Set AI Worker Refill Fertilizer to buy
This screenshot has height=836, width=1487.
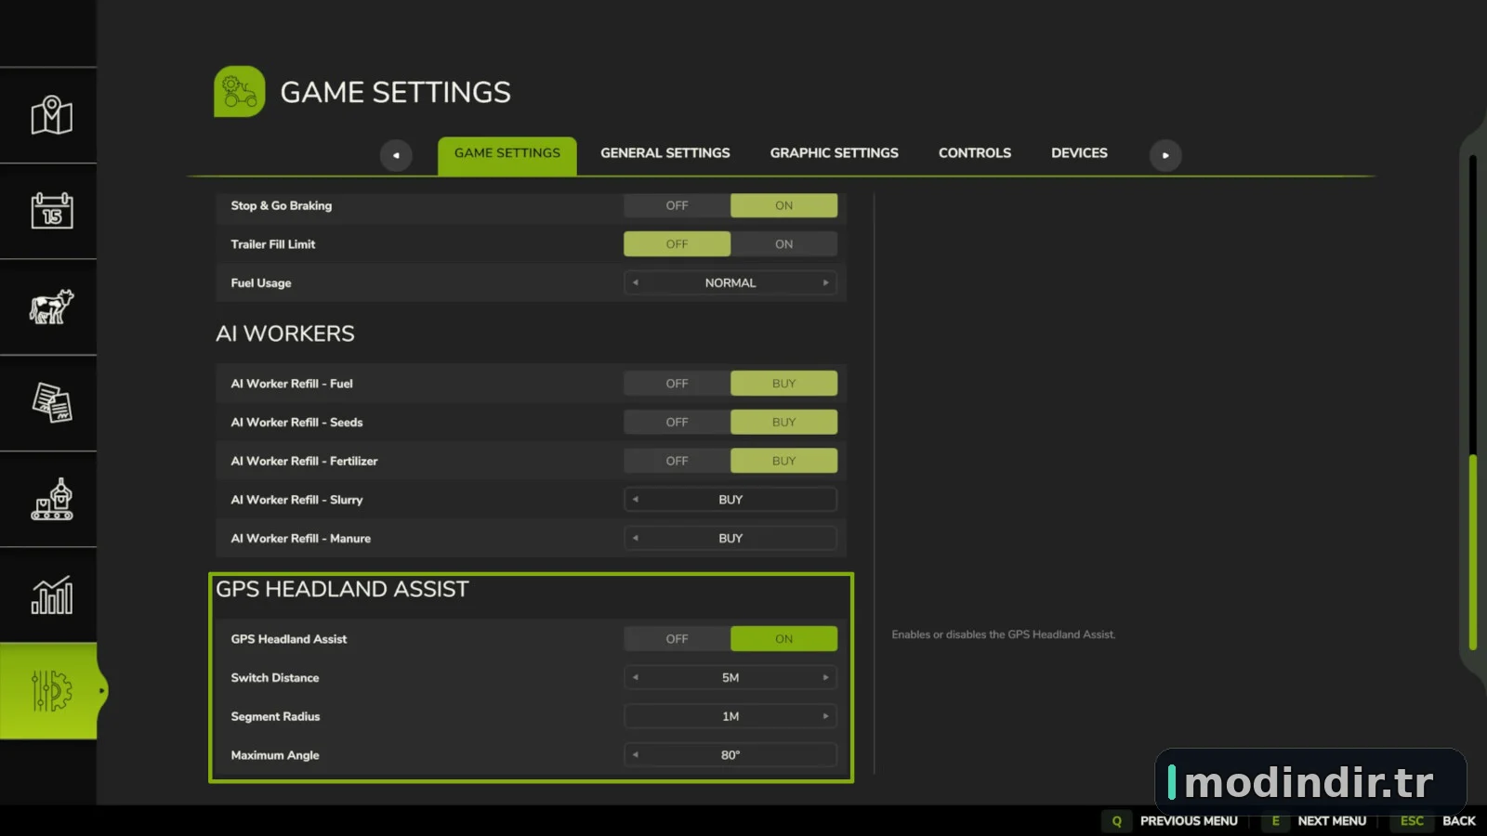(783, 461)
